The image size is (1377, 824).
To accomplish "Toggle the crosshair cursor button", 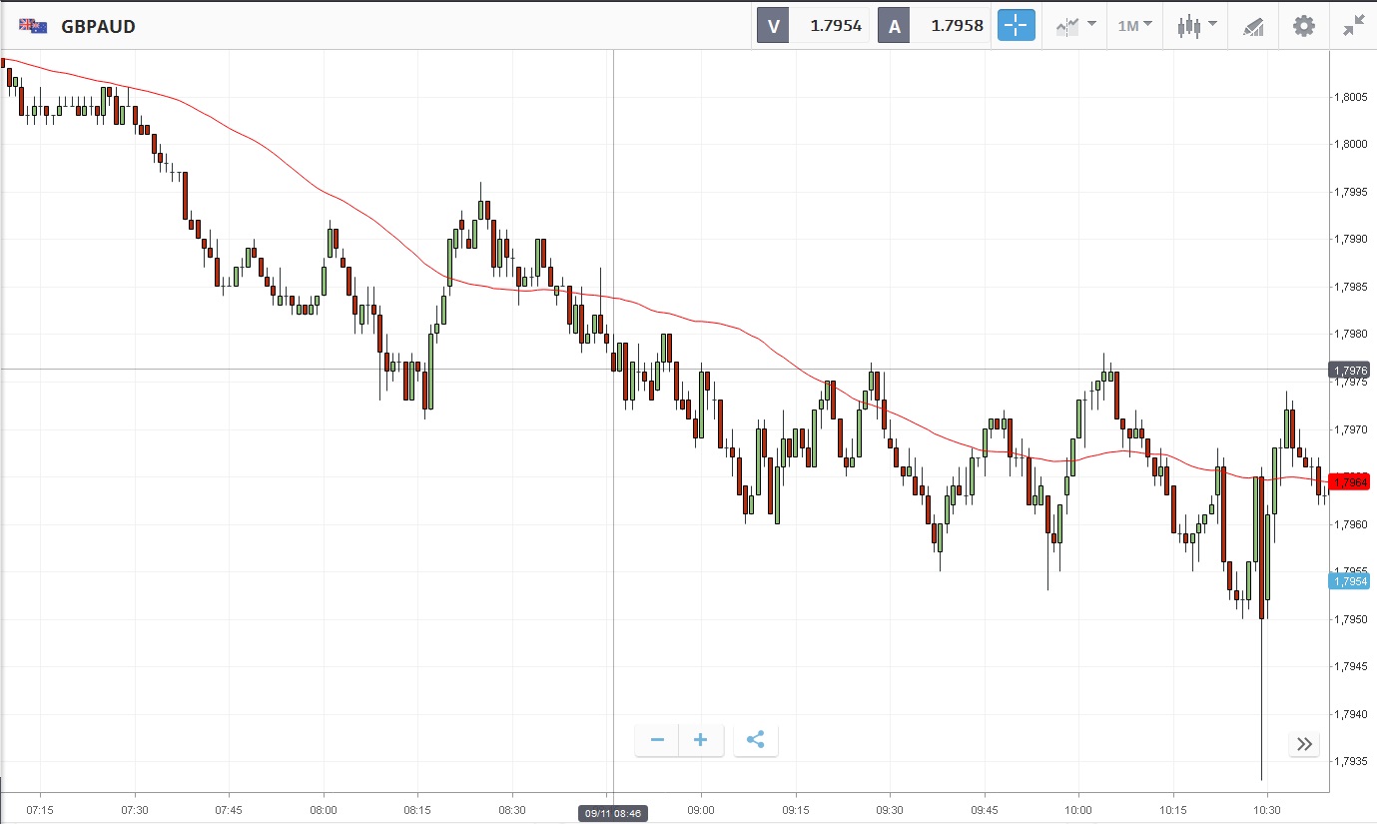I will (1017, 26).
